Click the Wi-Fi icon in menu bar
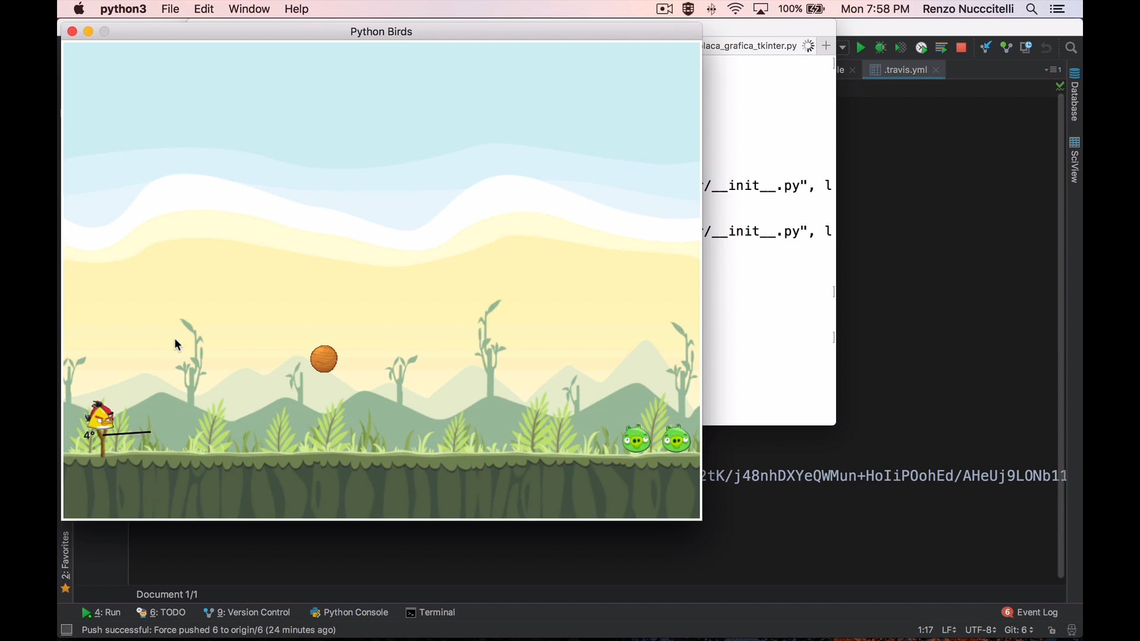This screenshot has height=641, width=1140. [x=736, y=9]
